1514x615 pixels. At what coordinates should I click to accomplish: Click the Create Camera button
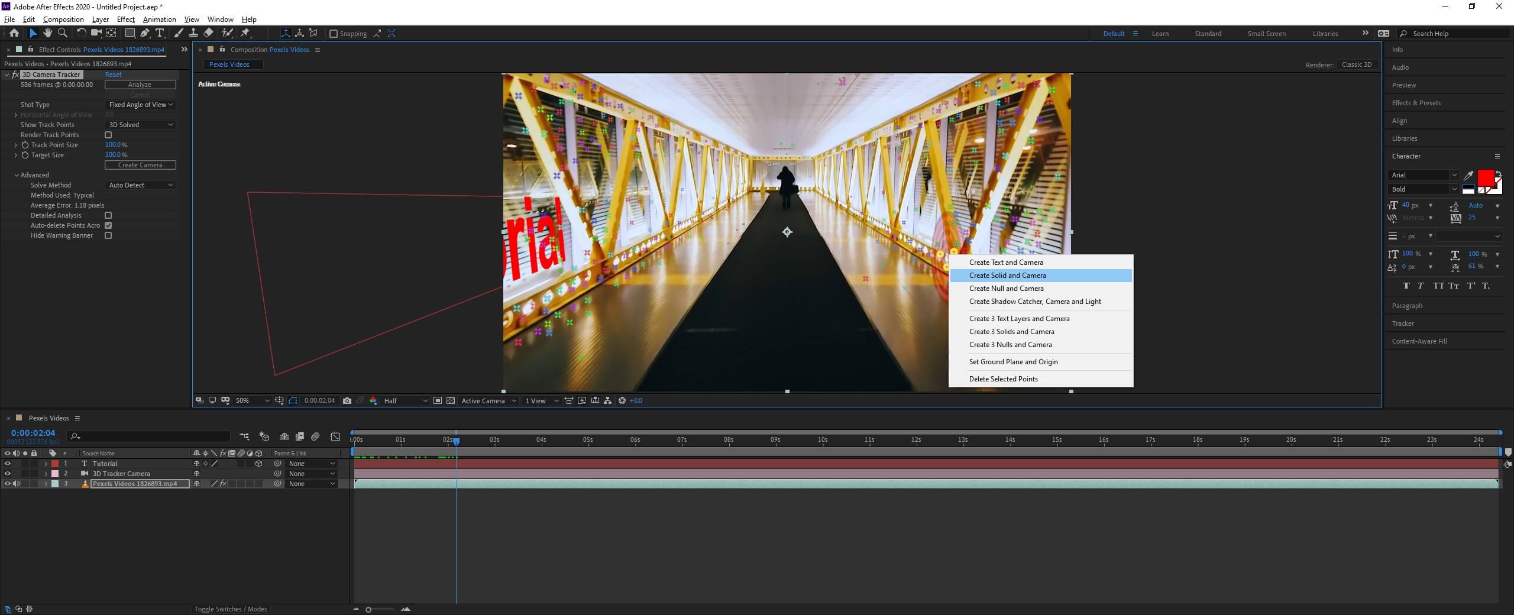pyautogui.click(x=140, y=165)
